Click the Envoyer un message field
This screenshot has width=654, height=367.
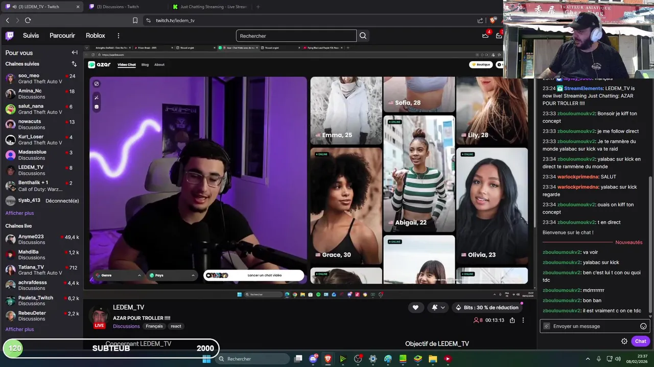pos(595,326)
